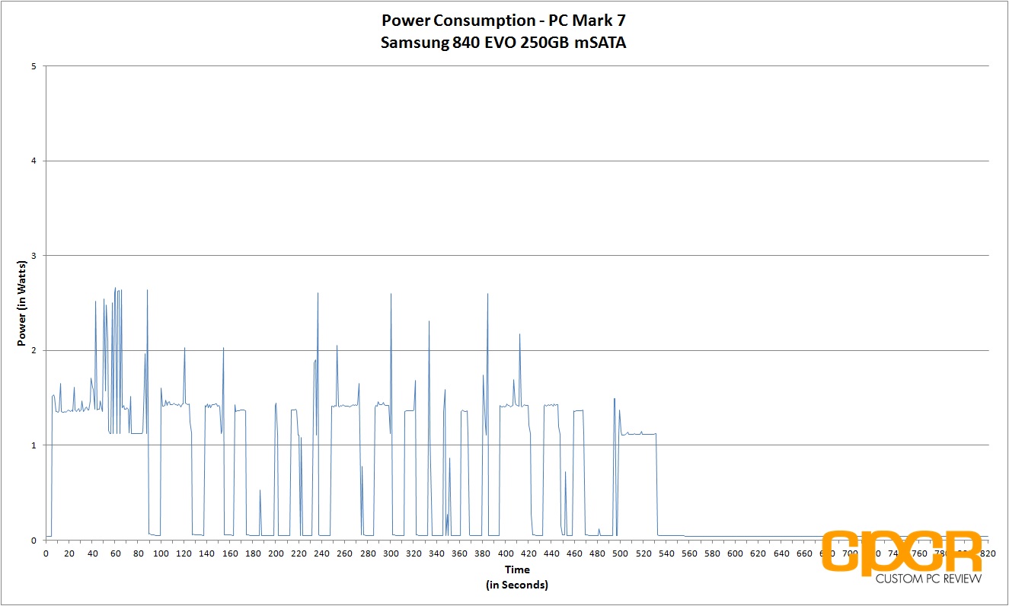The width and height of the screenshot is (1009, 606).
Task: Click the time axis tick label '340'
Action: (436, 553)
